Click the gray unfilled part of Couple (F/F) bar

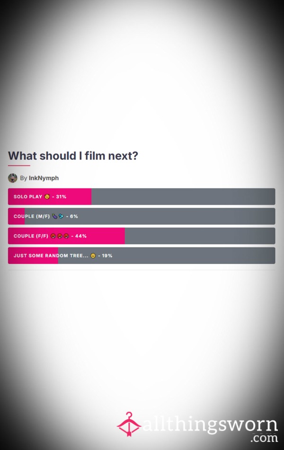200,236
